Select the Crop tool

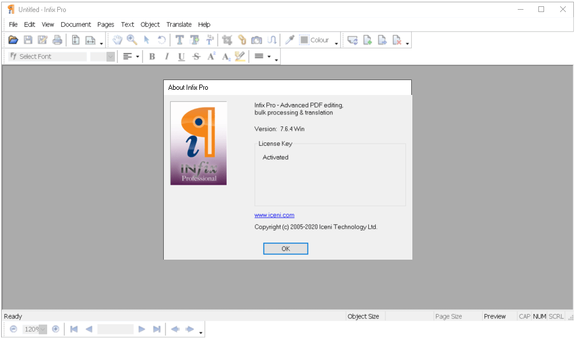click(227, 40)
